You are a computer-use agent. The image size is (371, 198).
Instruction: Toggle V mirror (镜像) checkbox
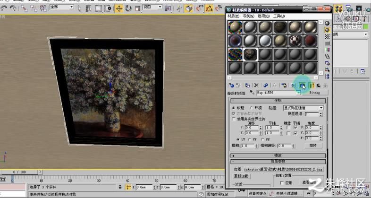pyautogui.click(x=288, y=133)
